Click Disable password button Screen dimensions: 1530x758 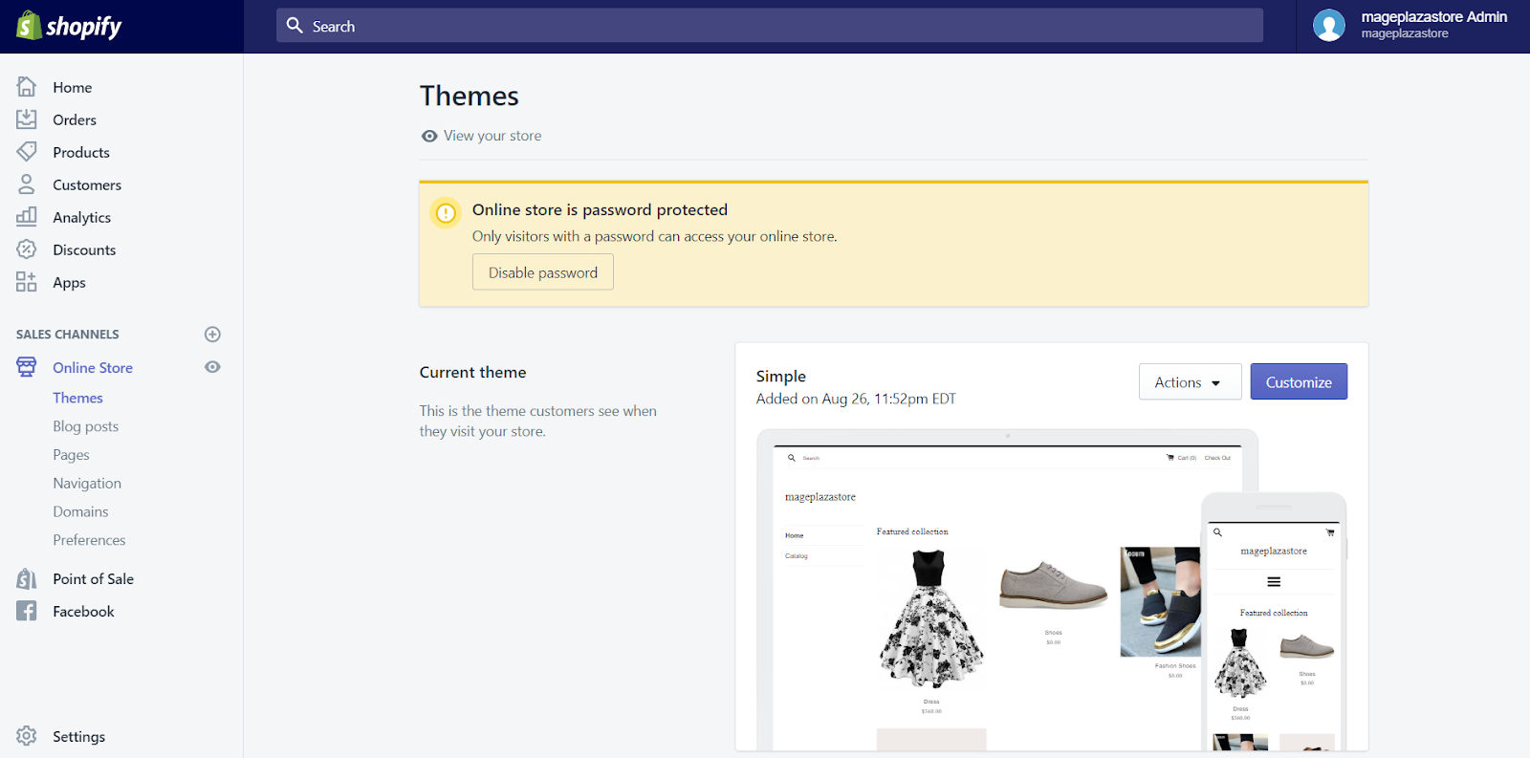point(542,272)
